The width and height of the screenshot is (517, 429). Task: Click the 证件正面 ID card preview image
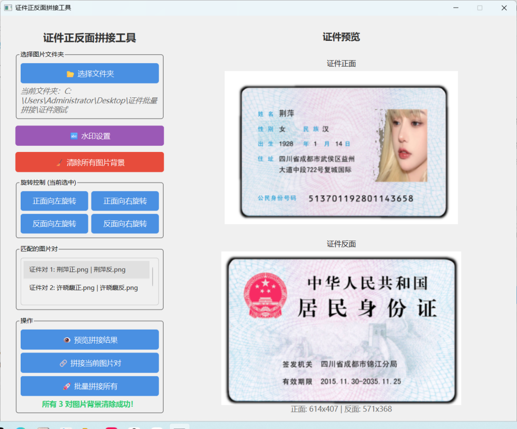tap(341, 147)
